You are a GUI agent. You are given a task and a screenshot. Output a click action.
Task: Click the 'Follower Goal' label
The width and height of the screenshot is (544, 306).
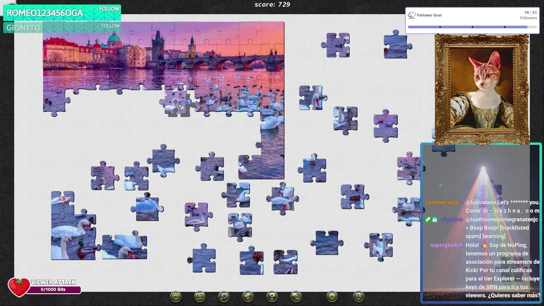click(429, 15)
